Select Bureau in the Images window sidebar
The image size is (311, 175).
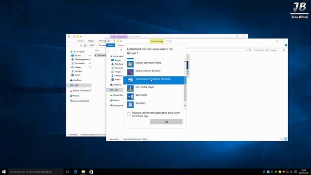[116, 60]
